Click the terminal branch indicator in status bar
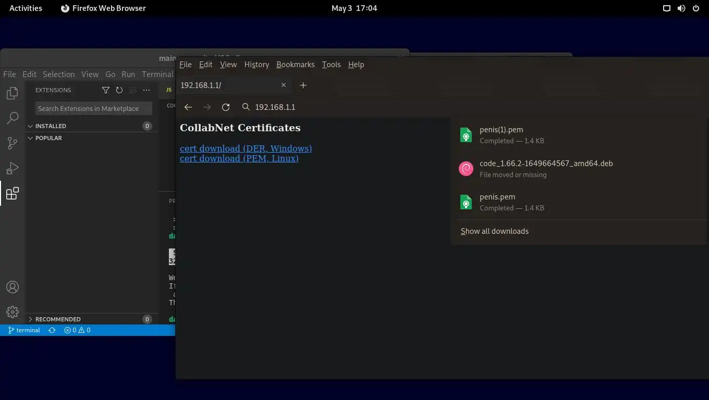Image resolution: width=709 pixels, height=400 pixels. (x=24, y=330)
